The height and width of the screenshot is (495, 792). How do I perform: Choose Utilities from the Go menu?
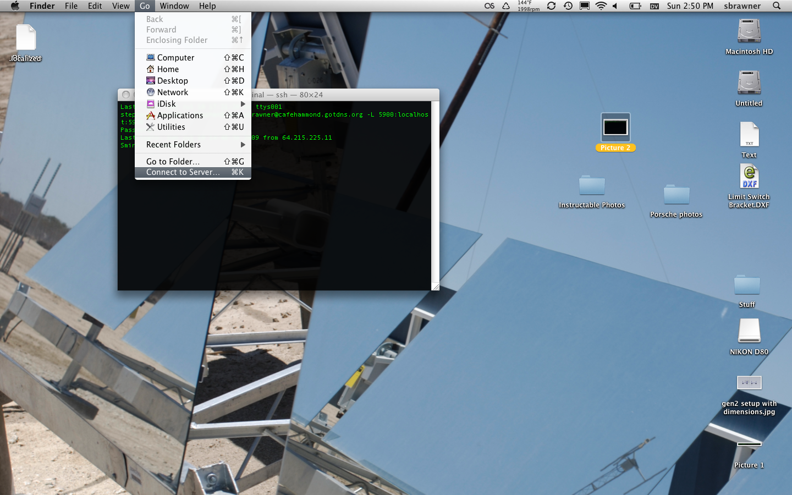click(x=193, y=127)
